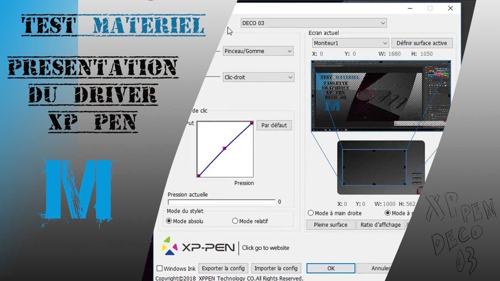Click the Pleine surface button
Screen dimensions: 500x281
(330, 225)
